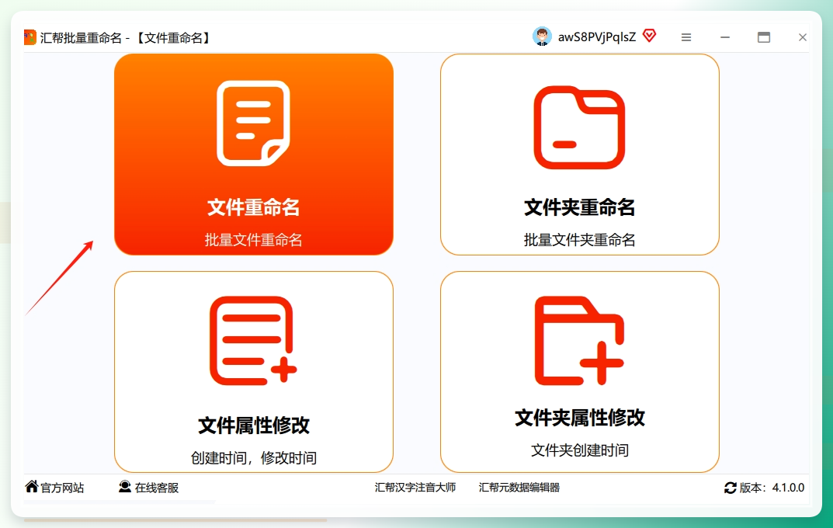The image size is (833, 528).
Task: Click the version text 4.1.0.0
Action: click(788, 488)
